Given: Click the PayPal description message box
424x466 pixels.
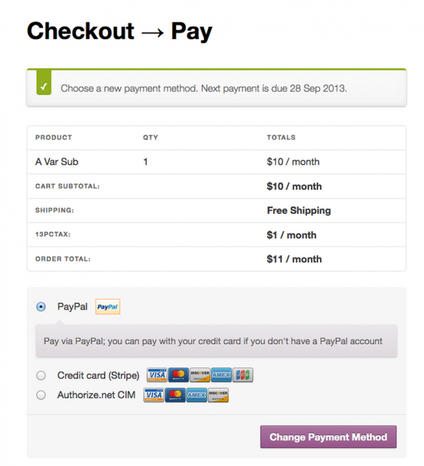Looking at the screenshot, I should point(217,341).
